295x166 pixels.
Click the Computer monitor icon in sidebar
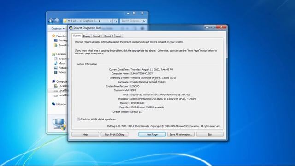tap(53, 81)
